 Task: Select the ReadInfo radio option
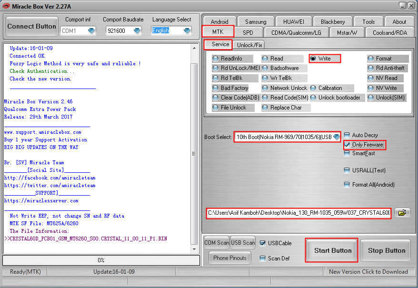(232, 59)
